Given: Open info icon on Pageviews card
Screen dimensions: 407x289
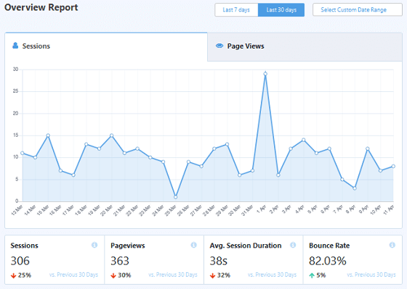Looking at the screenshot, I should pyautogui.click(x=193, y=245).
